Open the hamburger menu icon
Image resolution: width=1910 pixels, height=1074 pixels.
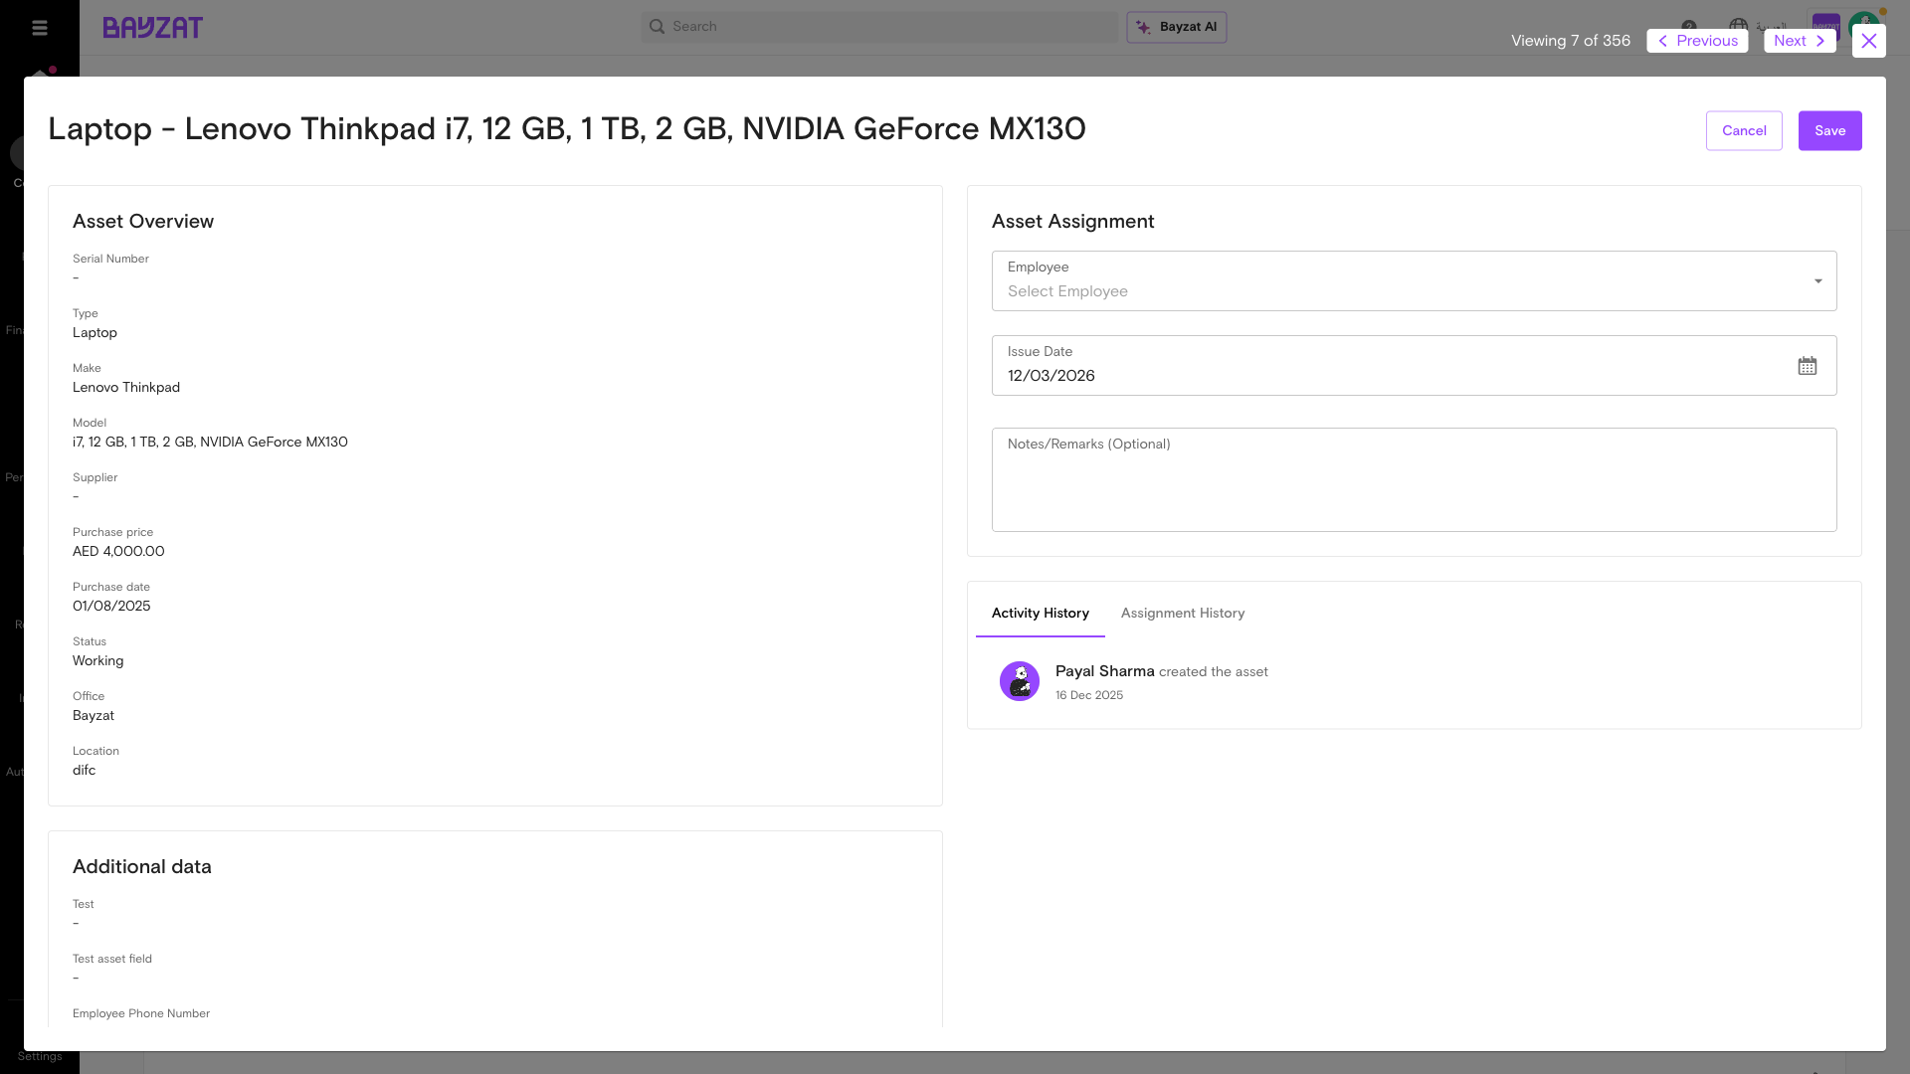(40, 28)
